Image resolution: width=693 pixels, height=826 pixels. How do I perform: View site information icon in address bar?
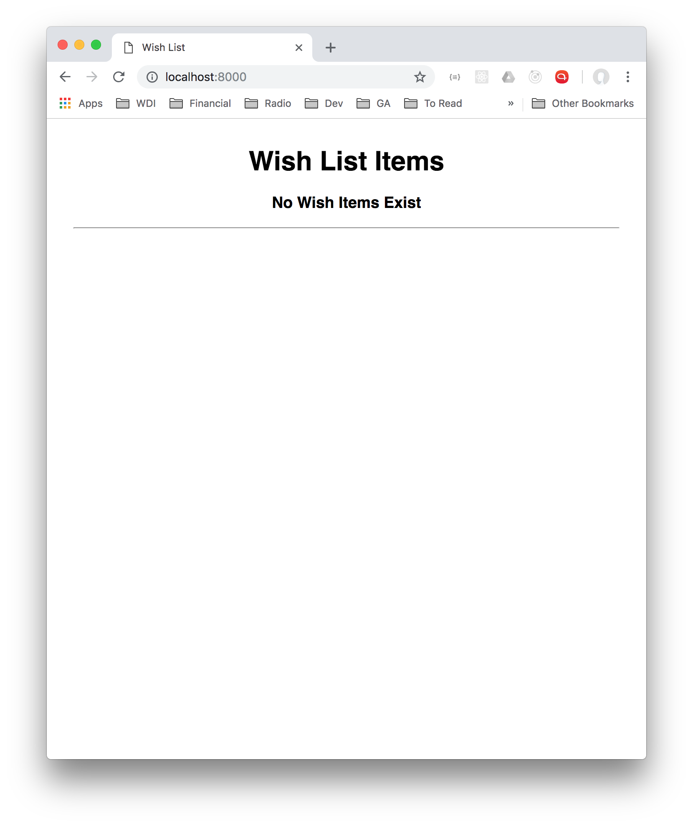click(x=152, y=77)
